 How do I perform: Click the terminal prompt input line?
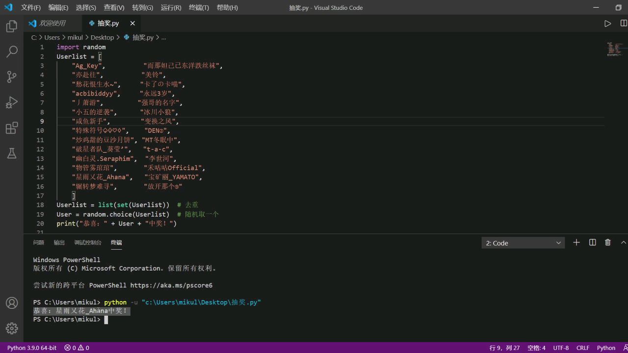coord(71,319)
